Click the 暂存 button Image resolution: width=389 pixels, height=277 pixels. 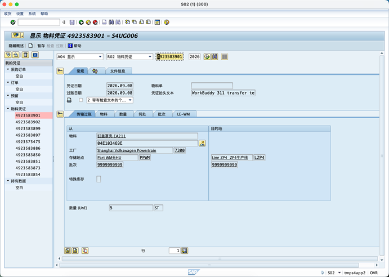click(41, 46)
